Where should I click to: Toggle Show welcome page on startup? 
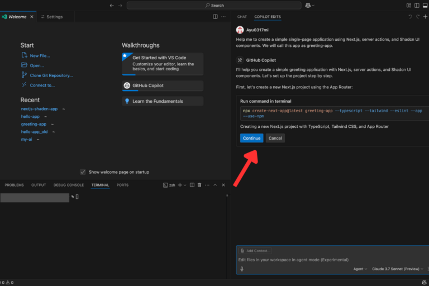(x=83, y=172)
